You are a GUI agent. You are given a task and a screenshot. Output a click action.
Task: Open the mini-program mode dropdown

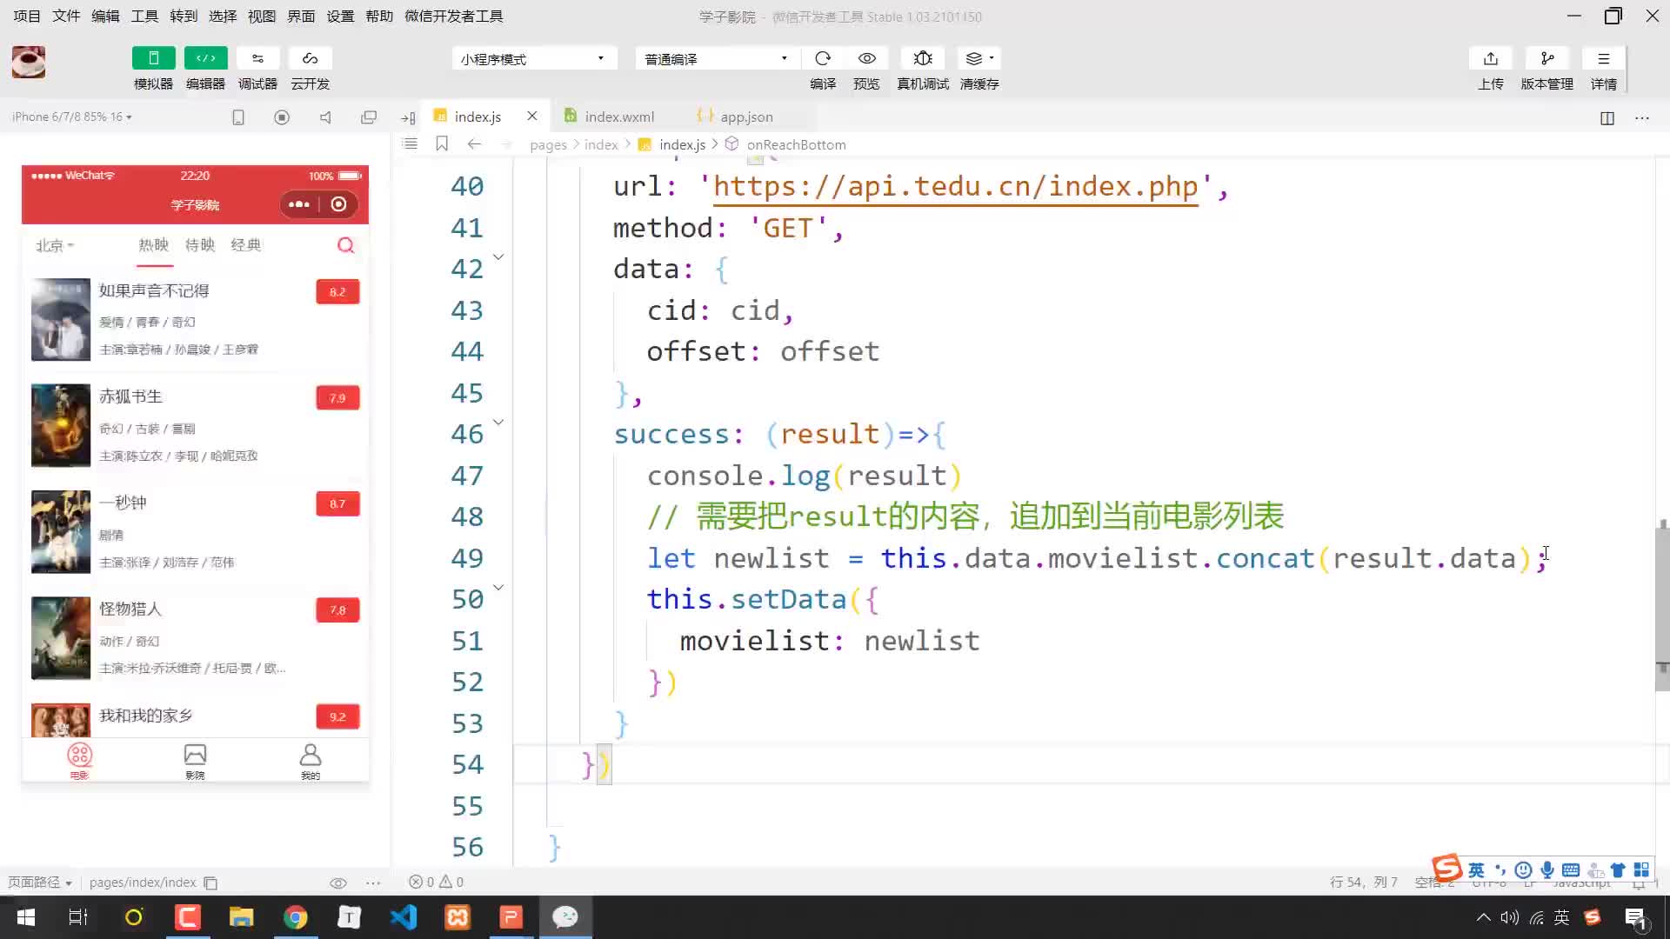pyautogui.click(x=534, y=58)
